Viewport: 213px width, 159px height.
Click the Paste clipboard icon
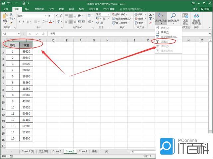5,16
